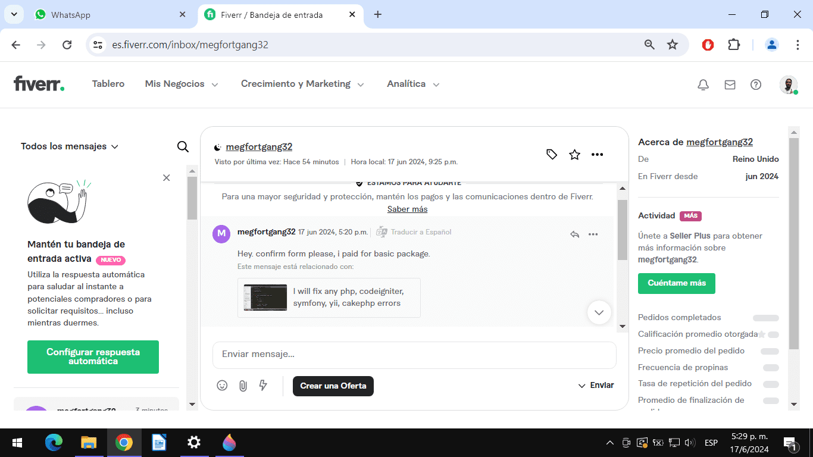Jump to latest message with the round arrow

[x=599, y=312]
